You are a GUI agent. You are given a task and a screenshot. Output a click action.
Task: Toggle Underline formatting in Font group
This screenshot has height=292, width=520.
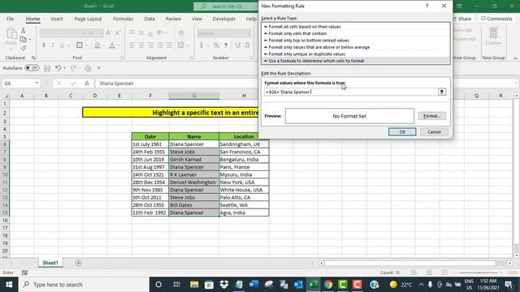(62, 45)
